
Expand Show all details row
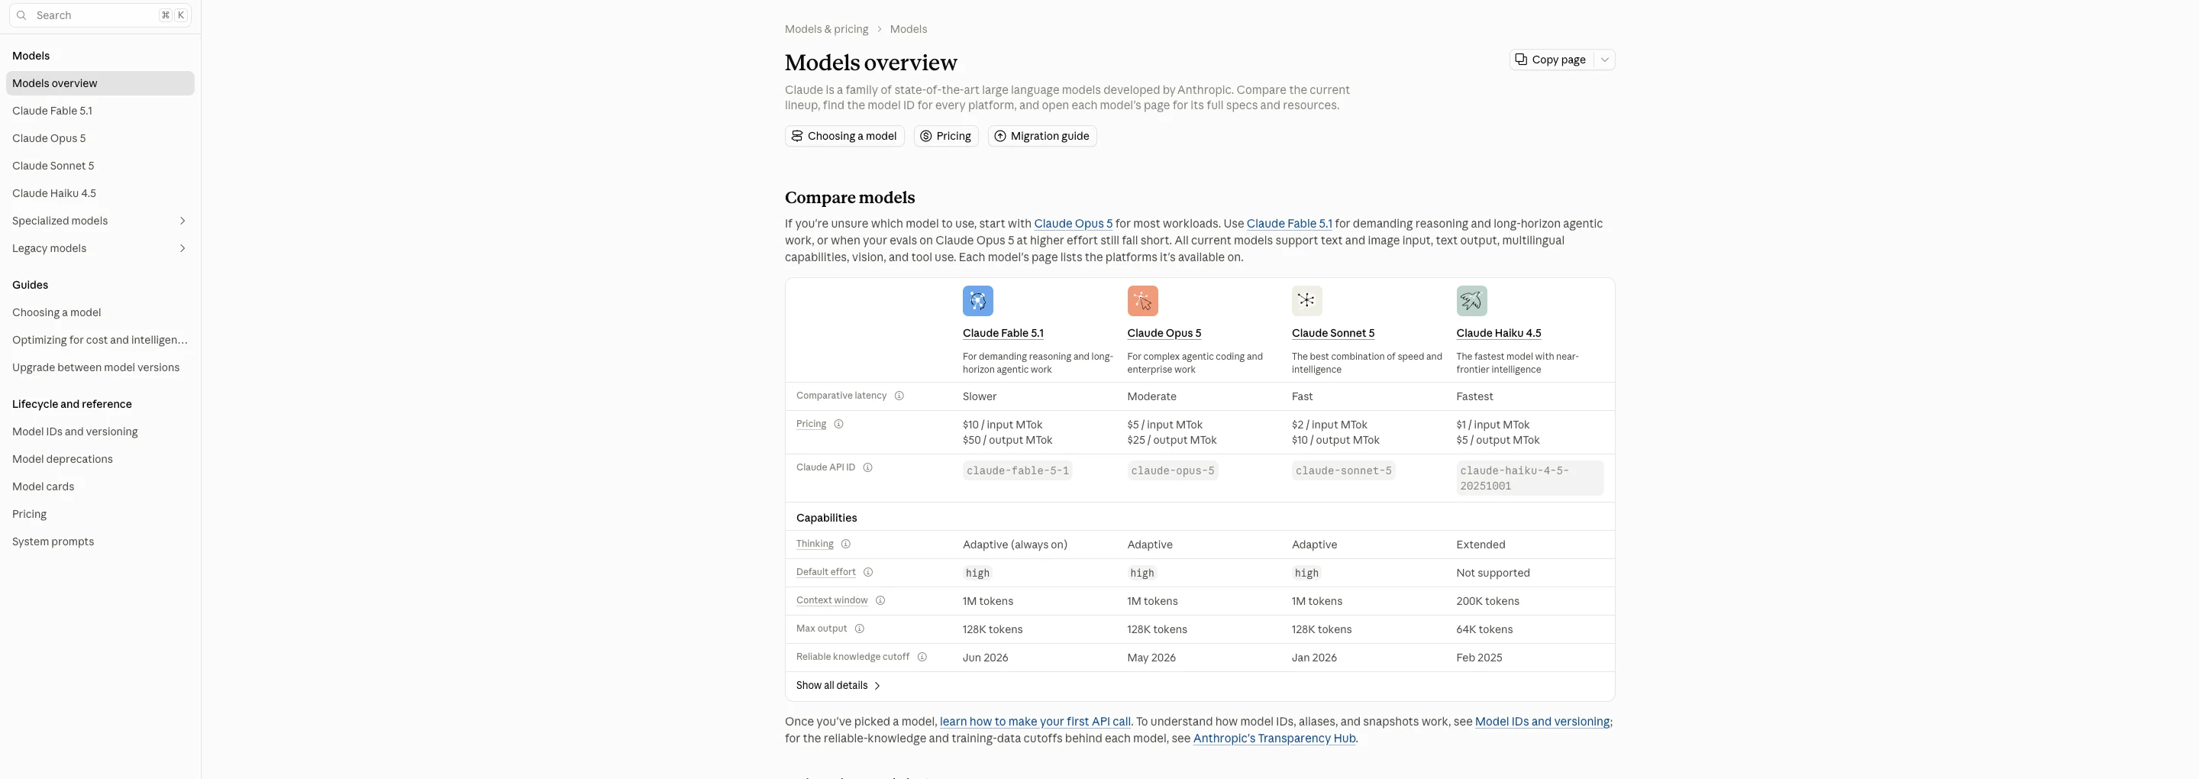tap(838, 685)
